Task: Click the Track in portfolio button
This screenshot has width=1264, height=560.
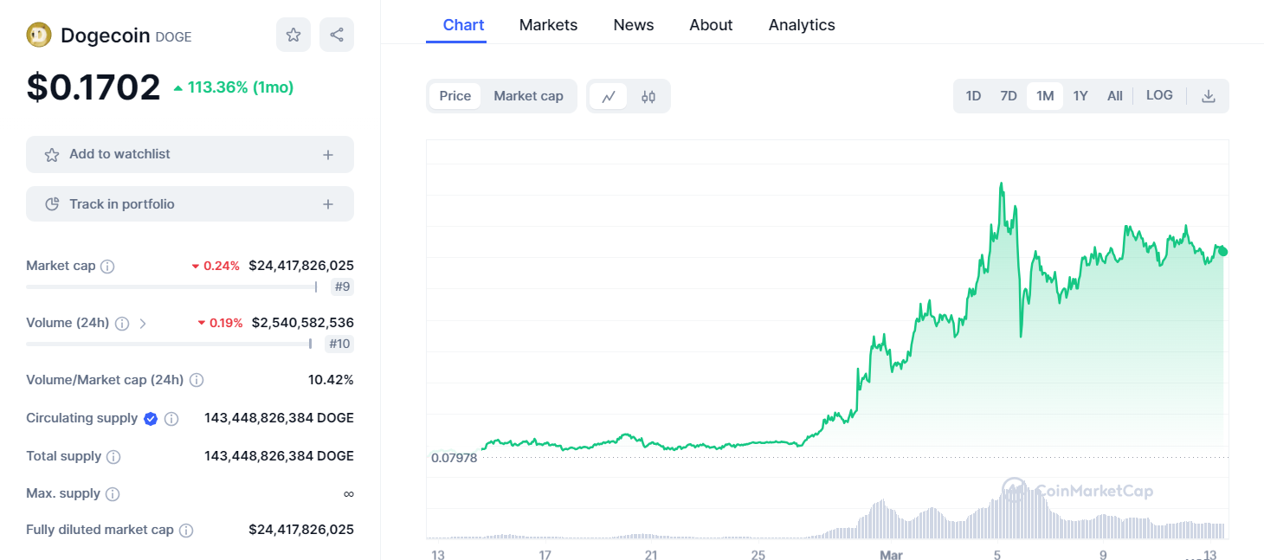Action: (x=190, y=203)
